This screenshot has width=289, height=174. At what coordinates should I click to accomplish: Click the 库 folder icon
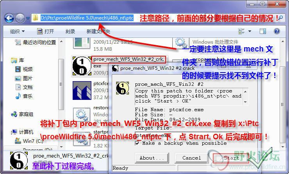[x=14, y=60]
